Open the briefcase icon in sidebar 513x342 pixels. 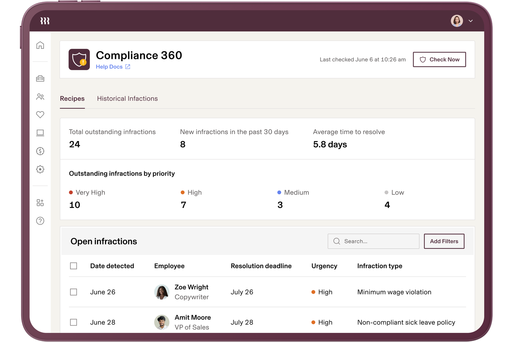point(40,78)
